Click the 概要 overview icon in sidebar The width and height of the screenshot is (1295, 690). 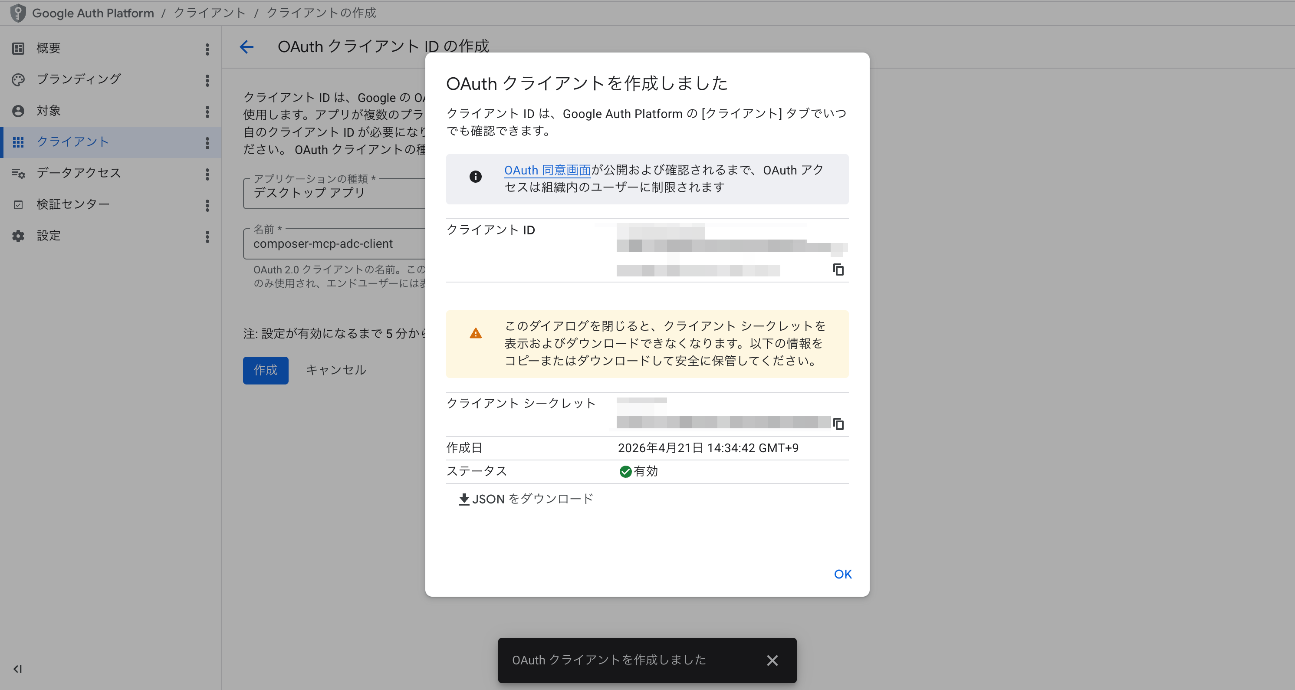point(18,48)
